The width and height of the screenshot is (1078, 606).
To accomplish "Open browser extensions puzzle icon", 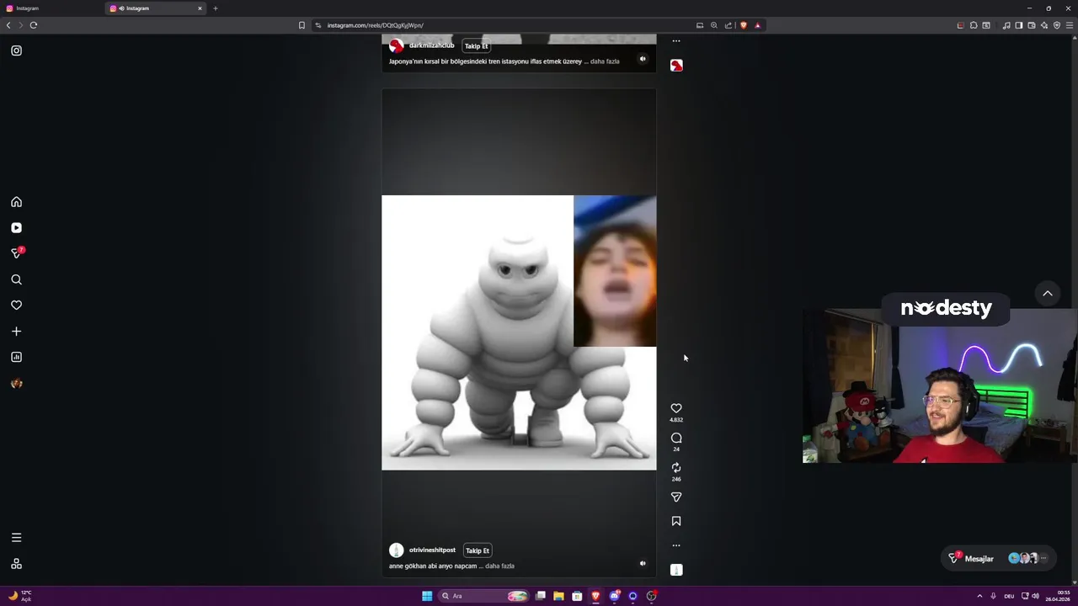I will click(x=974, y=25).
